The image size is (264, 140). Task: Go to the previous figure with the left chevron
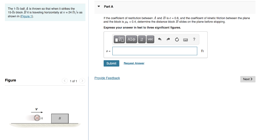click(x=65, y=81)
